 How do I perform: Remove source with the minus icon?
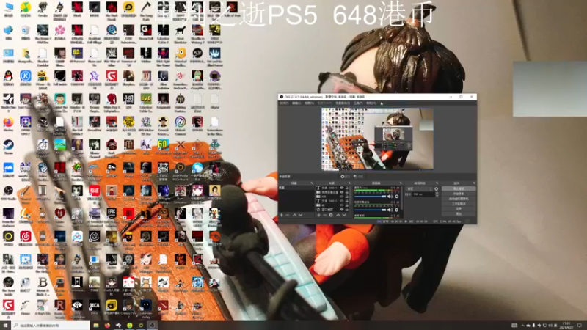click(x=324, y=215)
